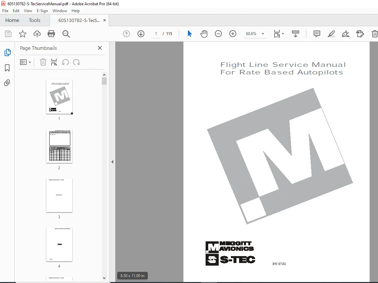Click the page number field
378x283 pixels.
point(156,34)
